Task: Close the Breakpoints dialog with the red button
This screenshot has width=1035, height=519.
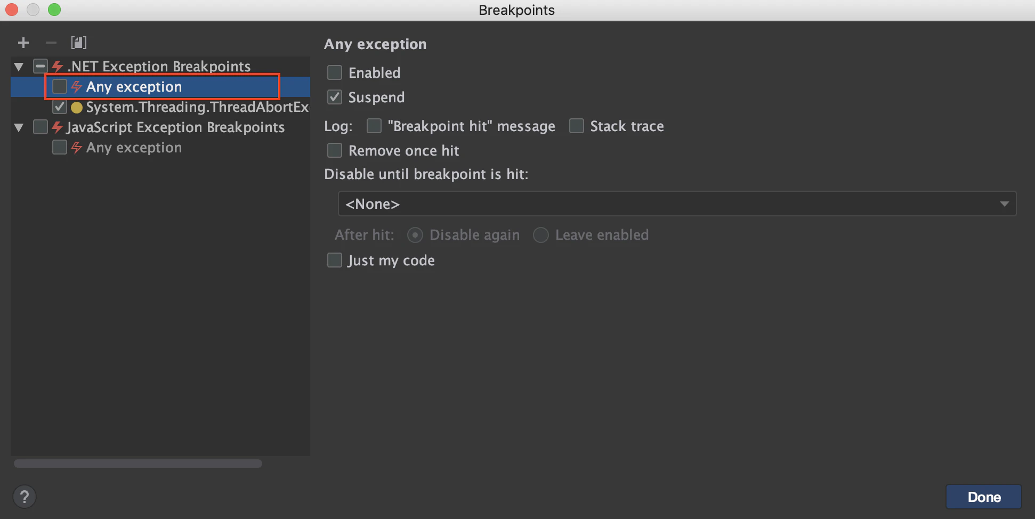Action: click(x=12, y=10)
